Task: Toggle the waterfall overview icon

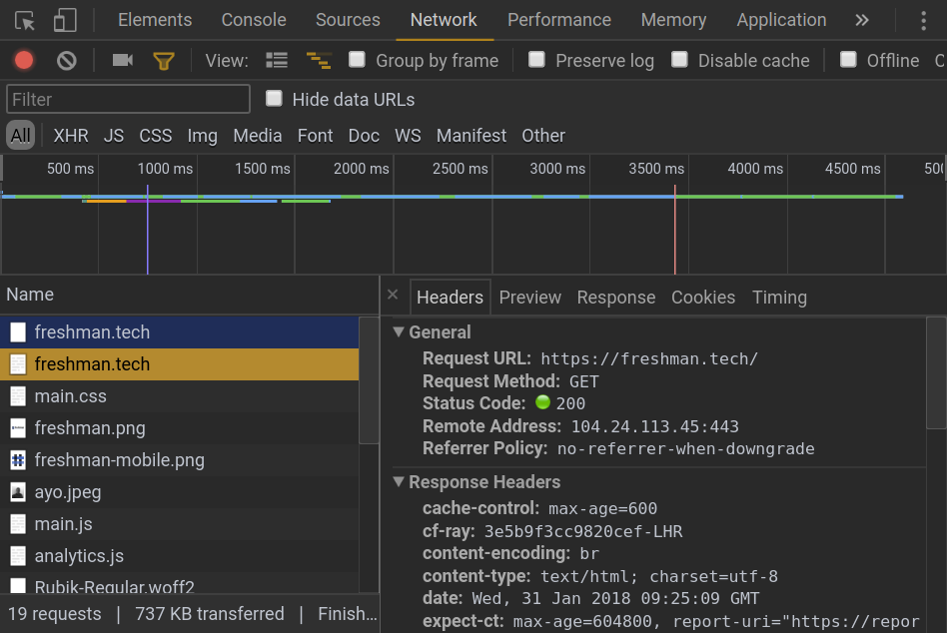Action: [319, 61]
